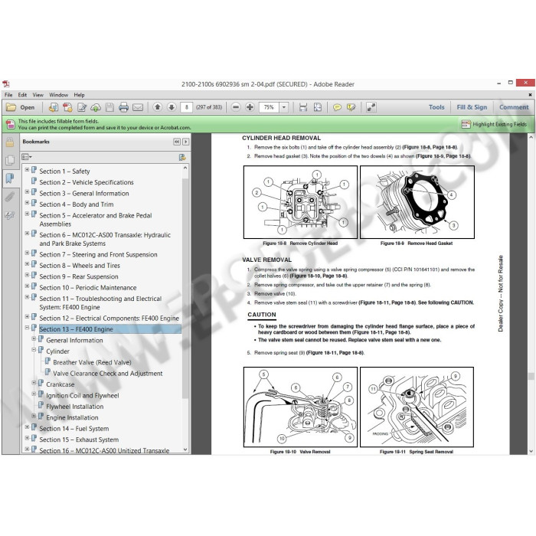The image size is (536, 536).
Task: Click the cloud upload icon
Action: point(96,107)
